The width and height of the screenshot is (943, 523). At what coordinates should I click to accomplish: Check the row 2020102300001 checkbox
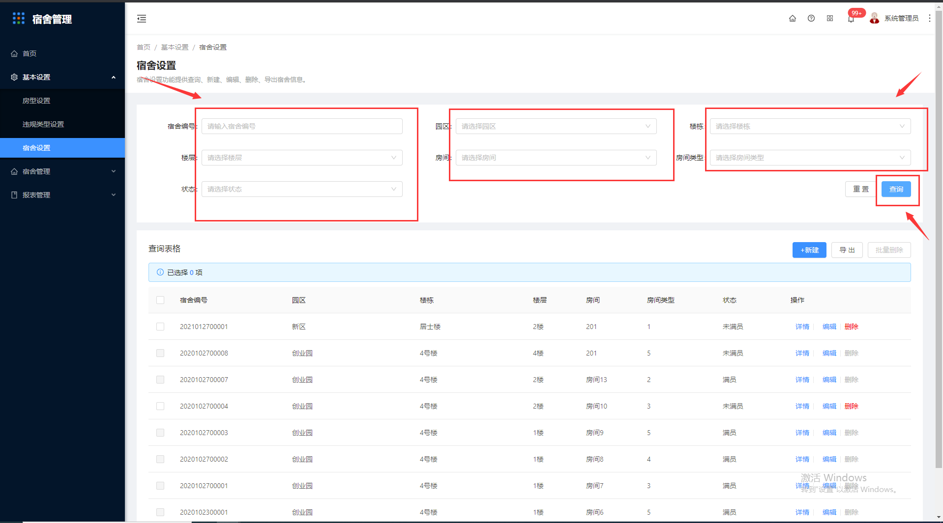point(160,512)
